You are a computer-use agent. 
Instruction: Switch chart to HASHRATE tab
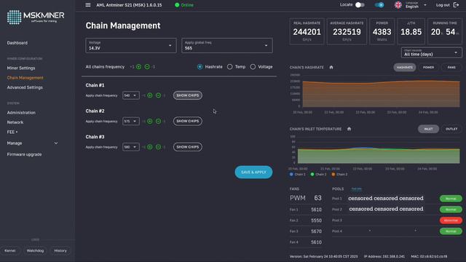pyautogui.click(x=405, y=68)
